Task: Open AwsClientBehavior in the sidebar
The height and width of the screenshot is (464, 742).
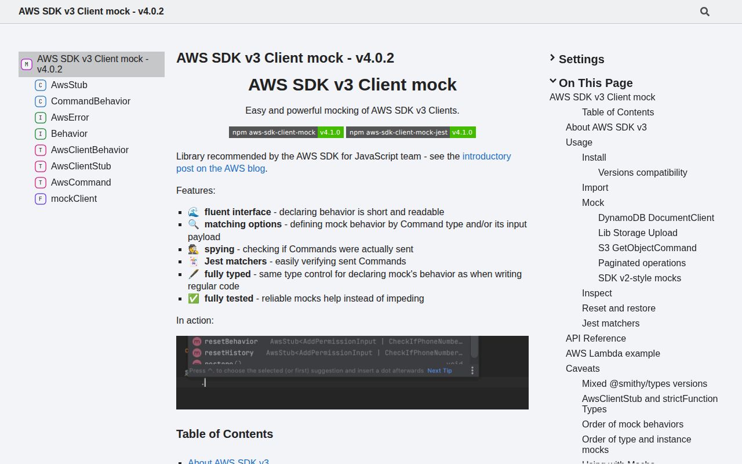Action: (90, 150)
